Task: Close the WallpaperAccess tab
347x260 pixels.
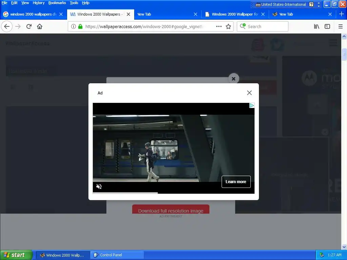Action: click(x=128, y=14)
